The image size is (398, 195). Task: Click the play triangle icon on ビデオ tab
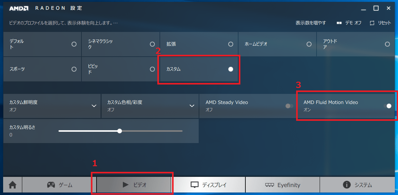pyautogui.click(x=126, y=185)
